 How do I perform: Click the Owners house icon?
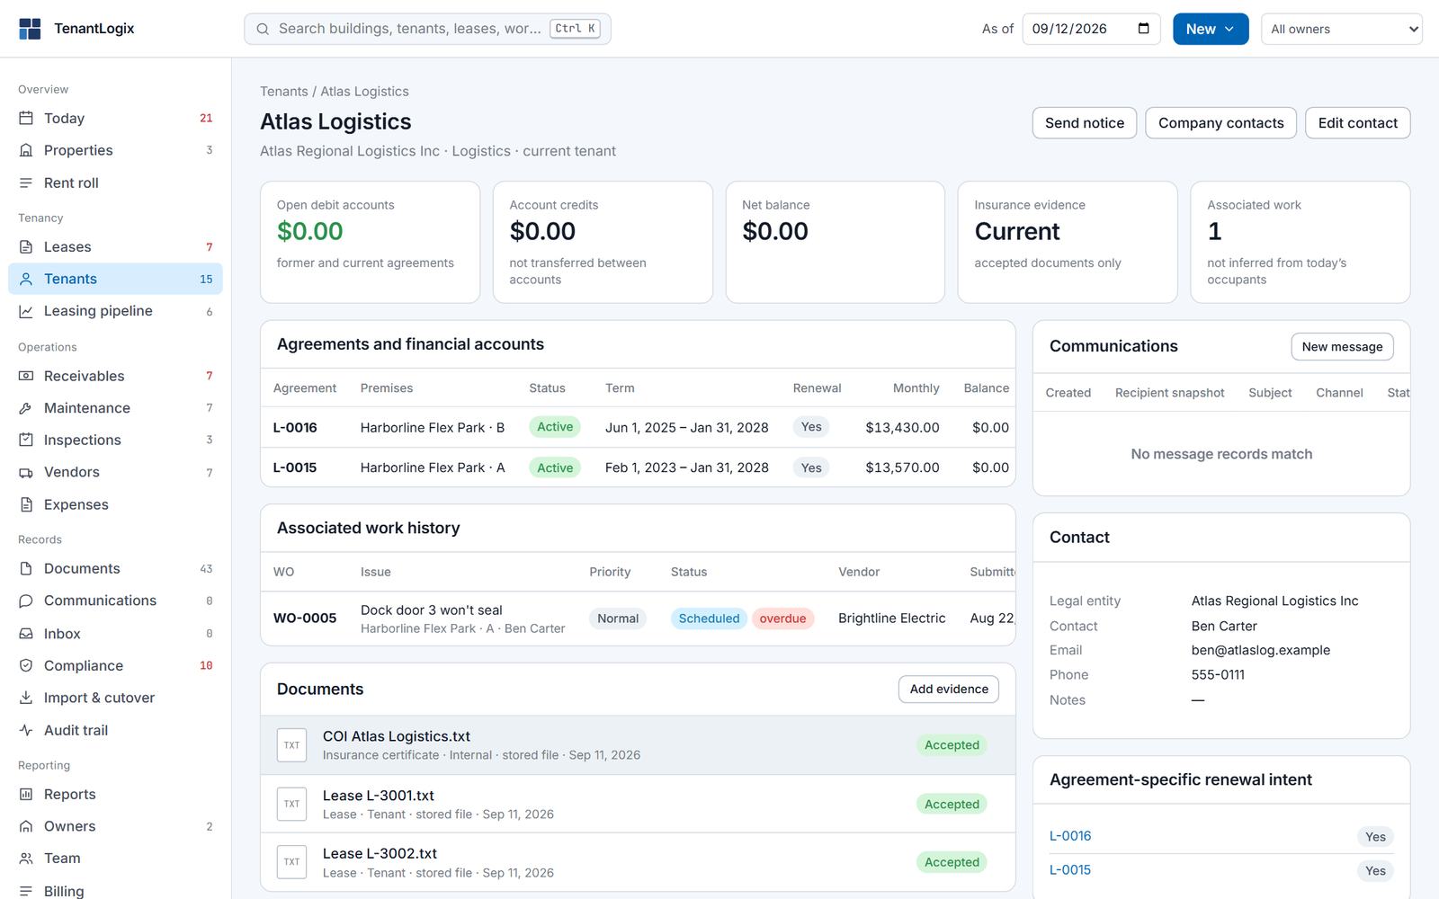click(x=26, y=826)
